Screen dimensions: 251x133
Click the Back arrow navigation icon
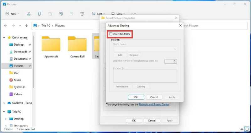coord(6,26)
